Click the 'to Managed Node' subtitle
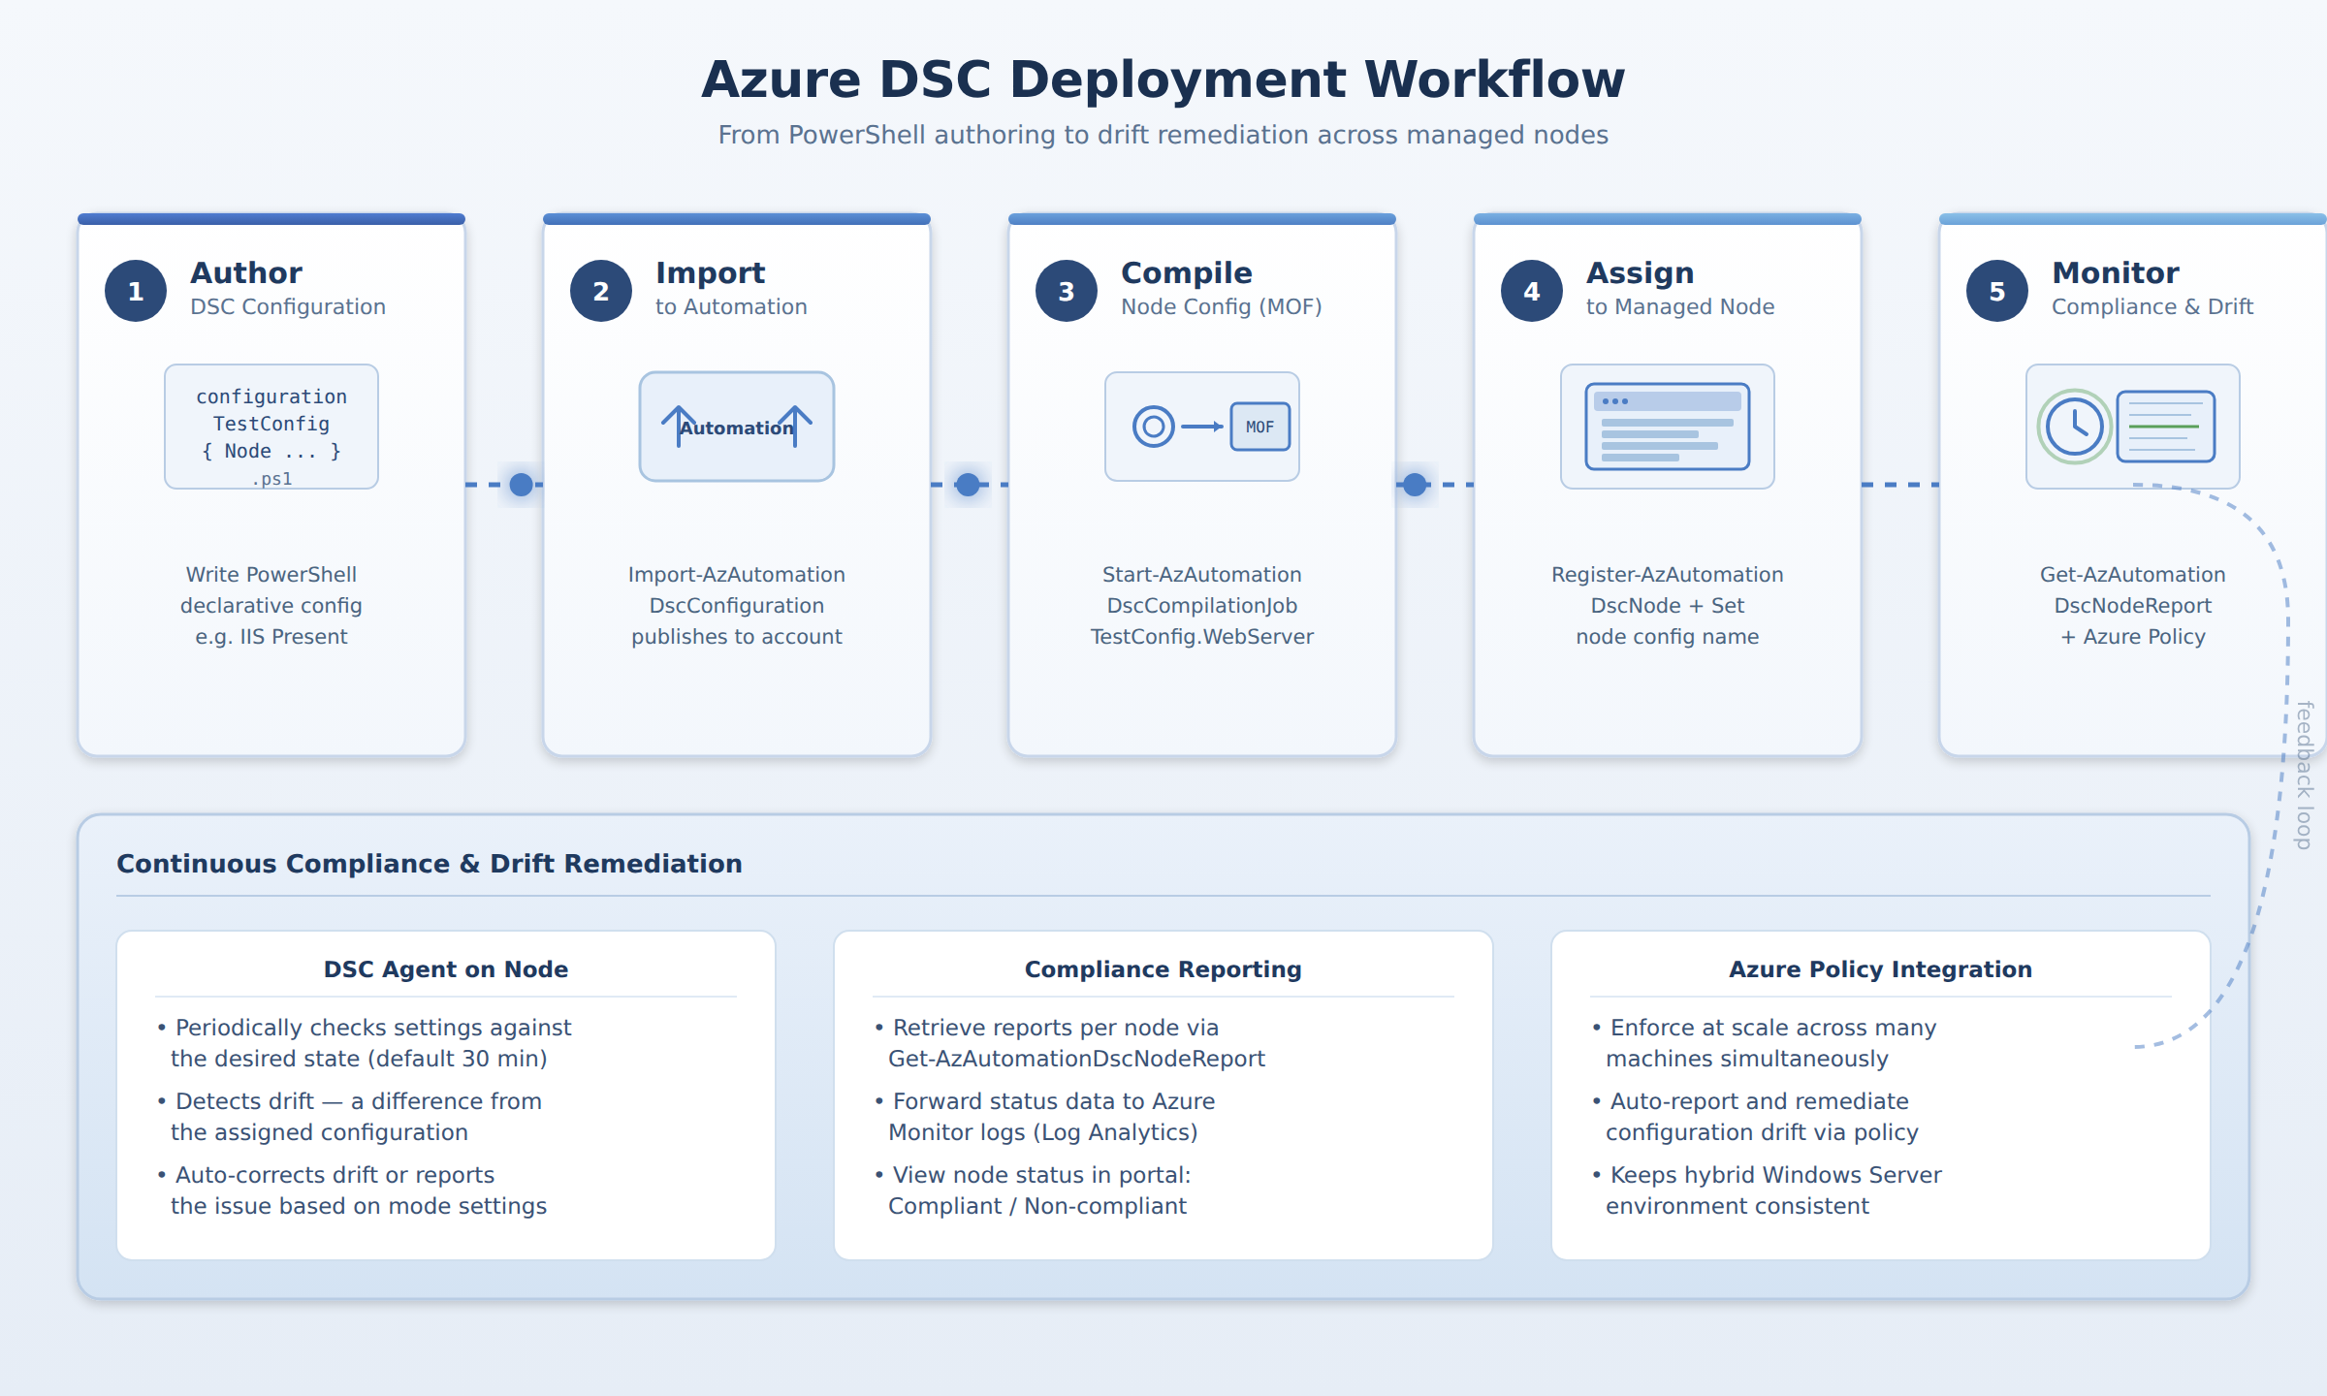Viewport: 2327px width, 1396px height. click(x=1680, y=306)
